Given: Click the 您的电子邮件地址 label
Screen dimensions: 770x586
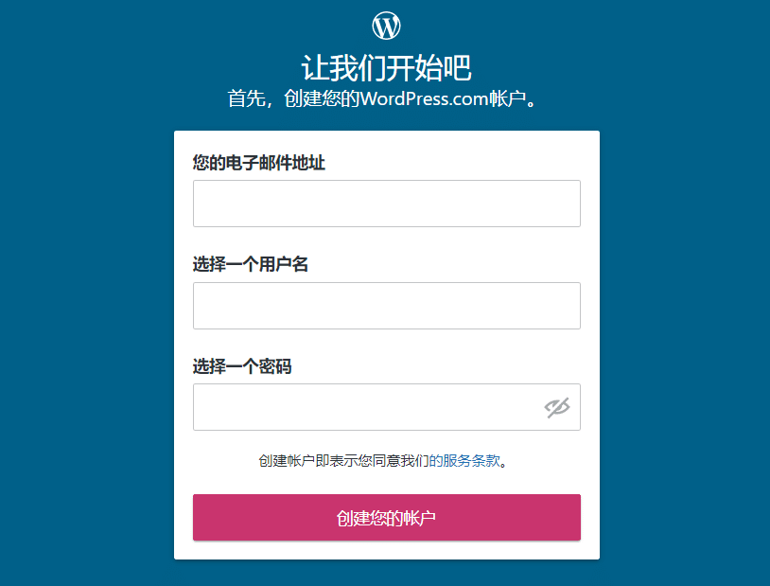Looking at the screenshot, I should tap(259, 163).
